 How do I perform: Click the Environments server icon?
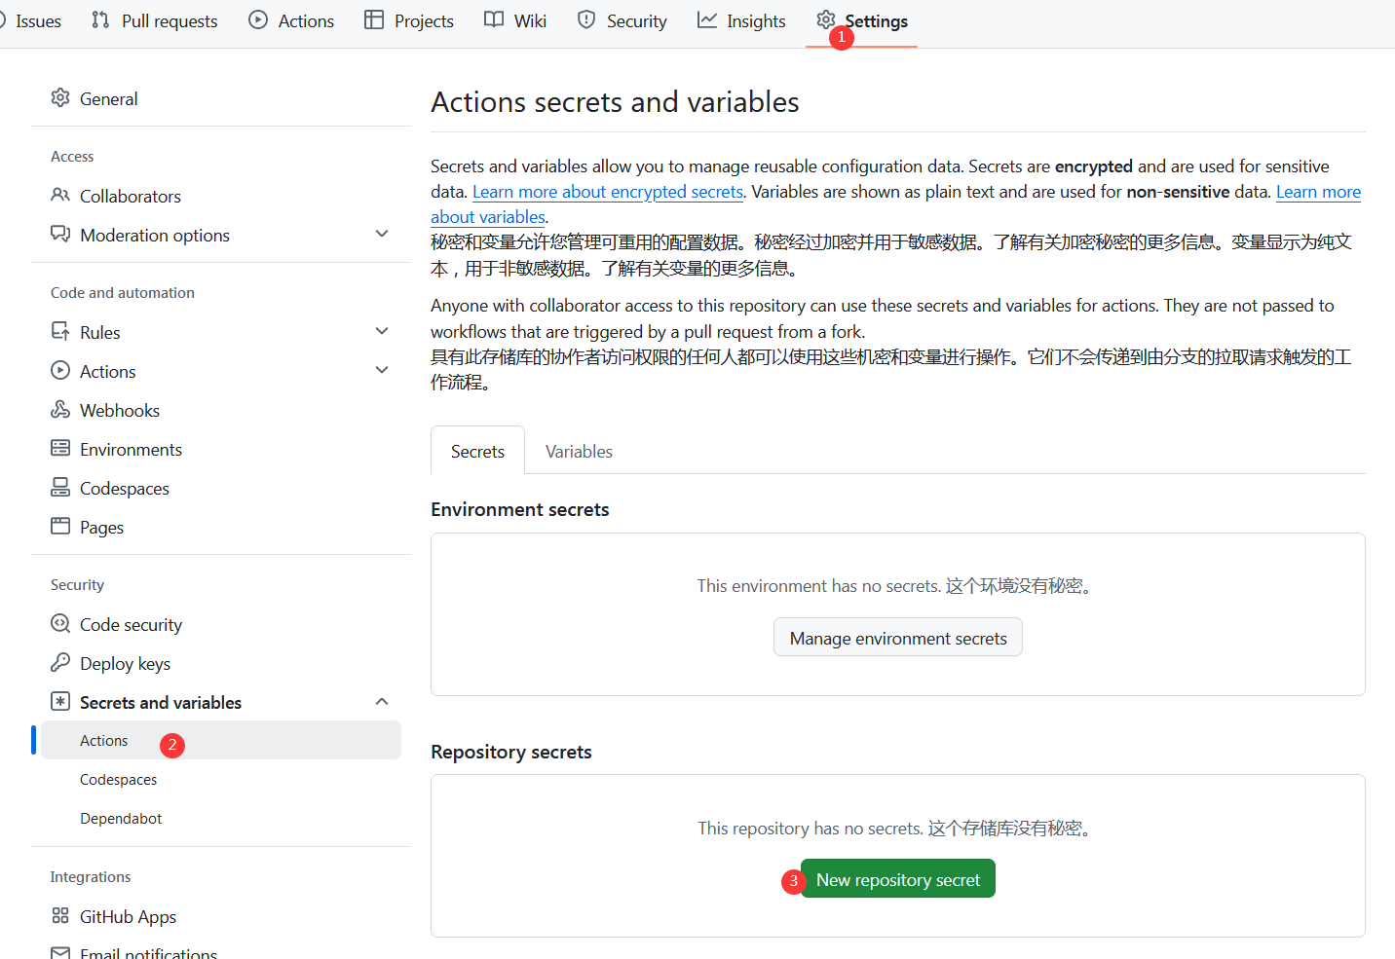(x=60, y=448)
